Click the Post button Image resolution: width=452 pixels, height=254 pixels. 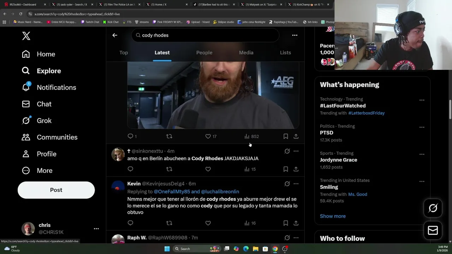56,190
